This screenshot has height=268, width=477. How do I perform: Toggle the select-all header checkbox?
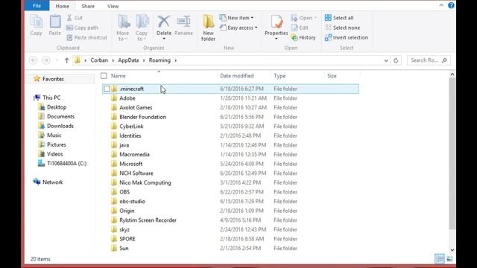click(104, 76)
